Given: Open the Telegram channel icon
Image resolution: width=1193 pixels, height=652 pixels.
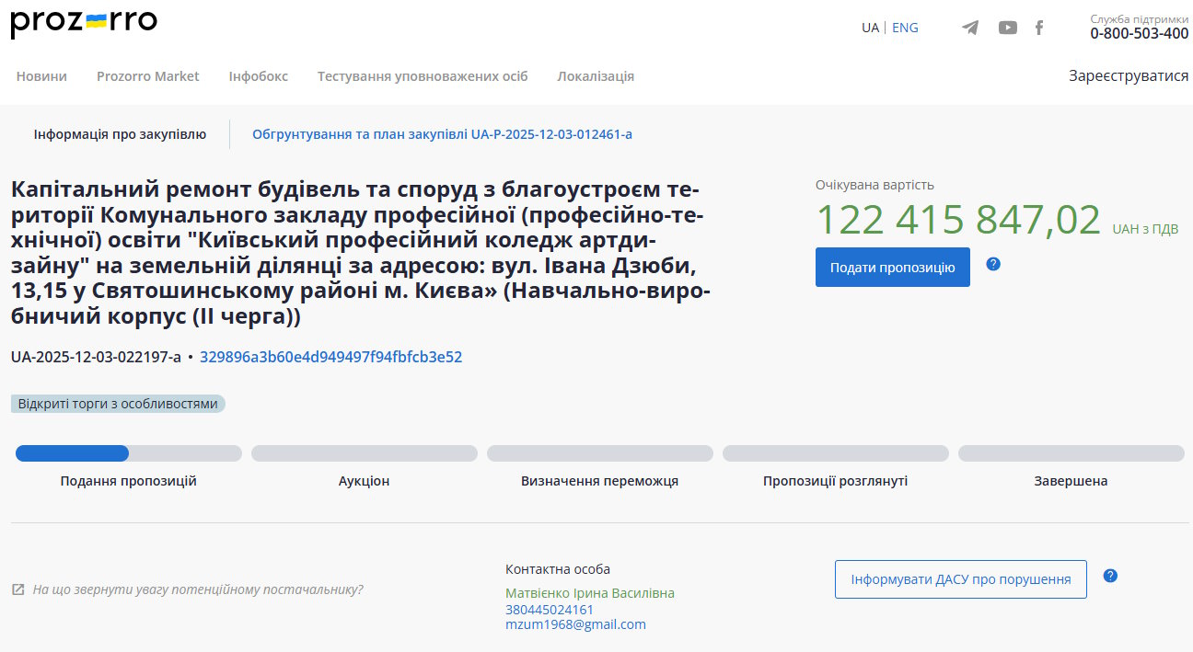Looking at the screenshot, I should tap(970, 28).
